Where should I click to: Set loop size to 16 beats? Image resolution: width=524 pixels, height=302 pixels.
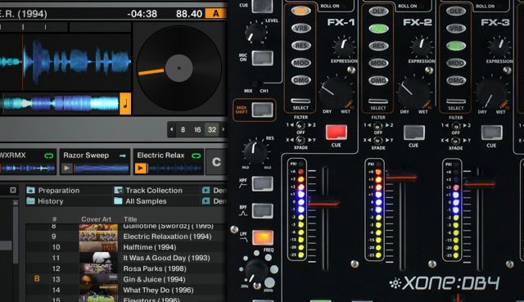[x=197, y=129]
